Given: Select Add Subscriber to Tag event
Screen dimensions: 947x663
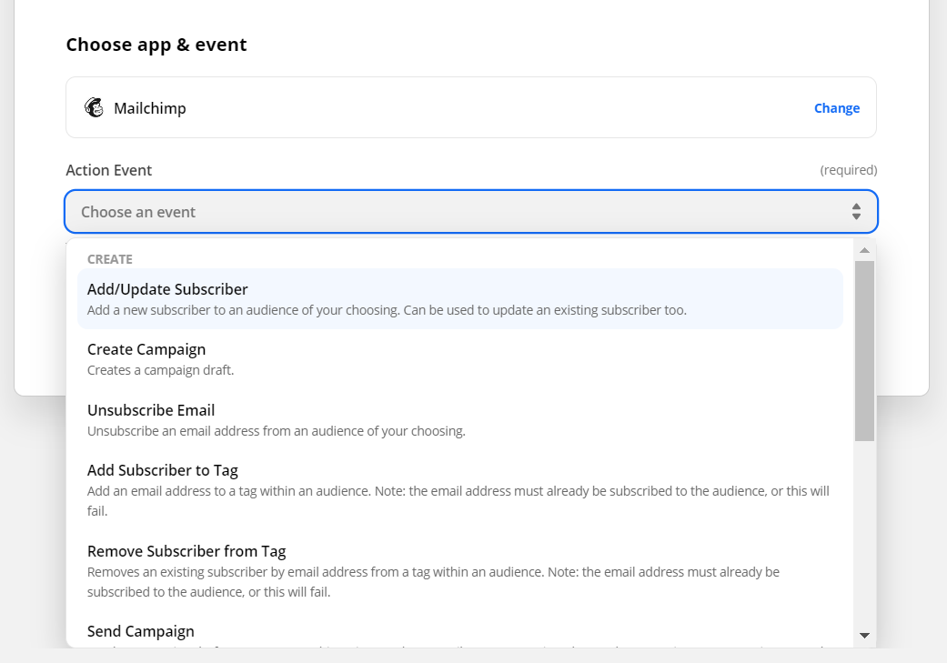Looking at the screenshot, I should pyautogui.click(x=459, y=490).
